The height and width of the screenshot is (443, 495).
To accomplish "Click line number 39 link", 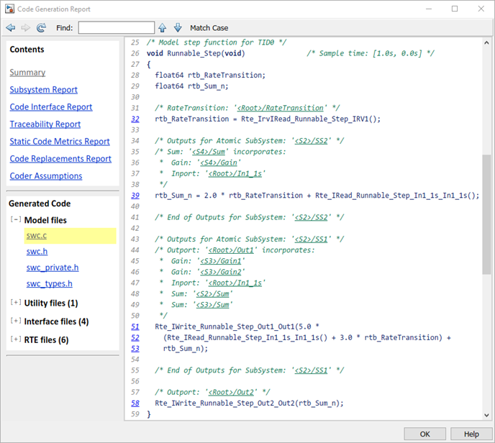I will pos(135,195).
